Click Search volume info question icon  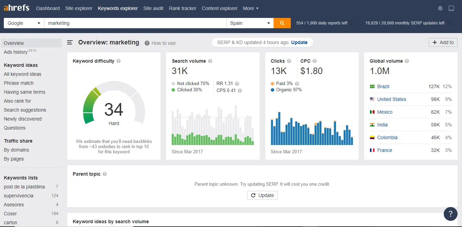tap(210, 61)
